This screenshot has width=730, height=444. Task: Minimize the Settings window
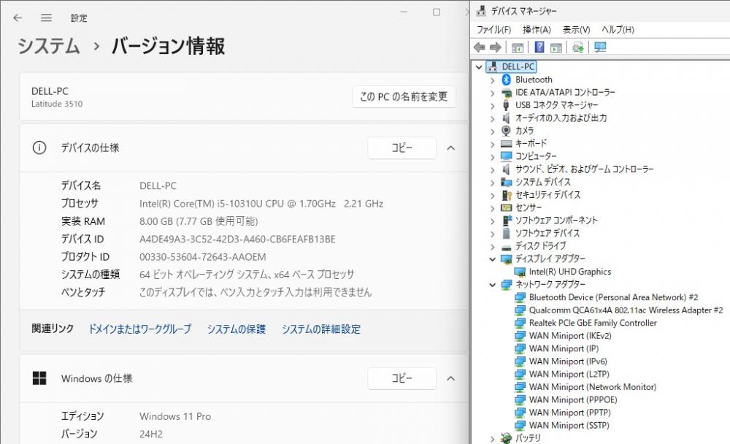coord(404,12)
